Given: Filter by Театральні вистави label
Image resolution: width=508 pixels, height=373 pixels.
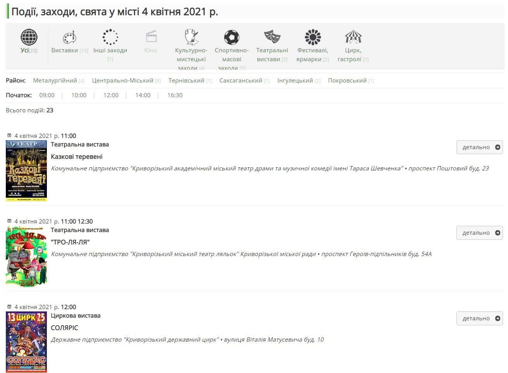Looking at the screenshot, I should pyautogui.click(x=272, y=55).
